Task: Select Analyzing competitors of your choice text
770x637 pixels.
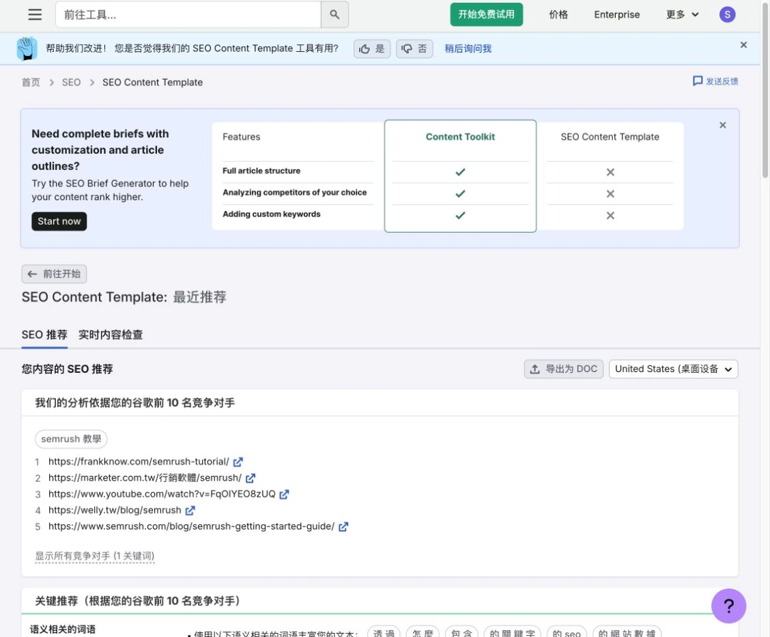Action: tap(295, 193)
